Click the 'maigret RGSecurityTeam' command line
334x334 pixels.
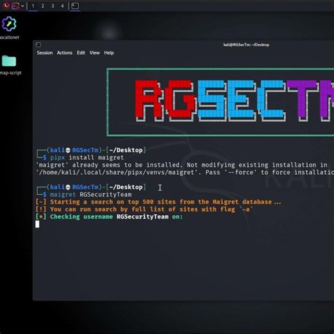(91, 195)
